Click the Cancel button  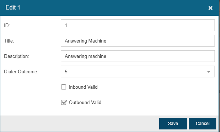[x=202, y=124]
